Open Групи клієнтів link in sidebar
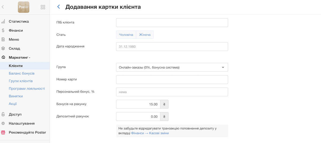This screenshot has width=321, height=143. pos(21,81)
